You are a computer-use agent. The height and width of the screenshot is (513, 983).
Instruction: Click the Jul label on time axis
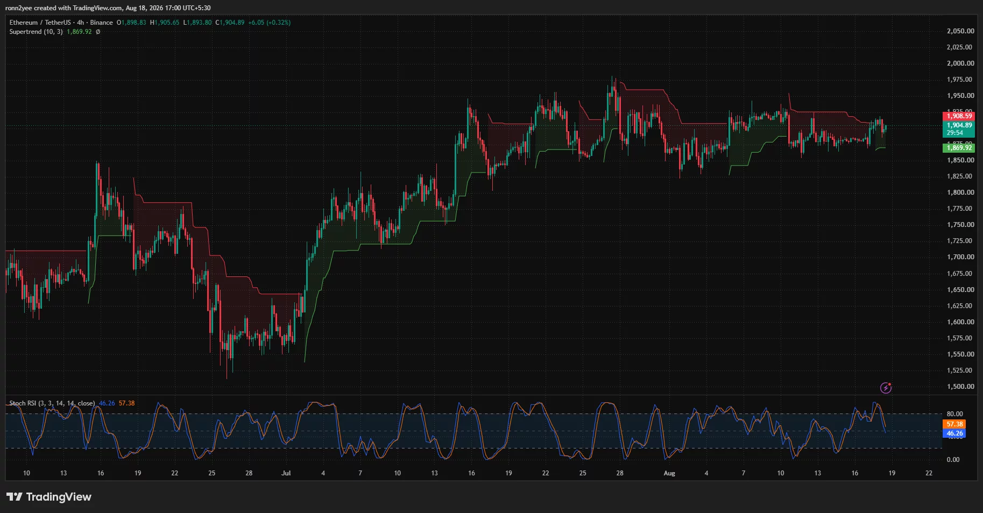[286, 473]
